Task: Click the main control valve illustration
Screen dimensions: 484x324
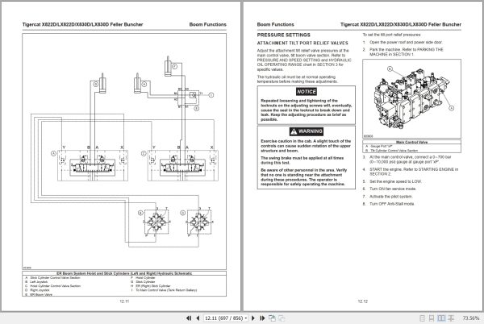Action: 411,98
